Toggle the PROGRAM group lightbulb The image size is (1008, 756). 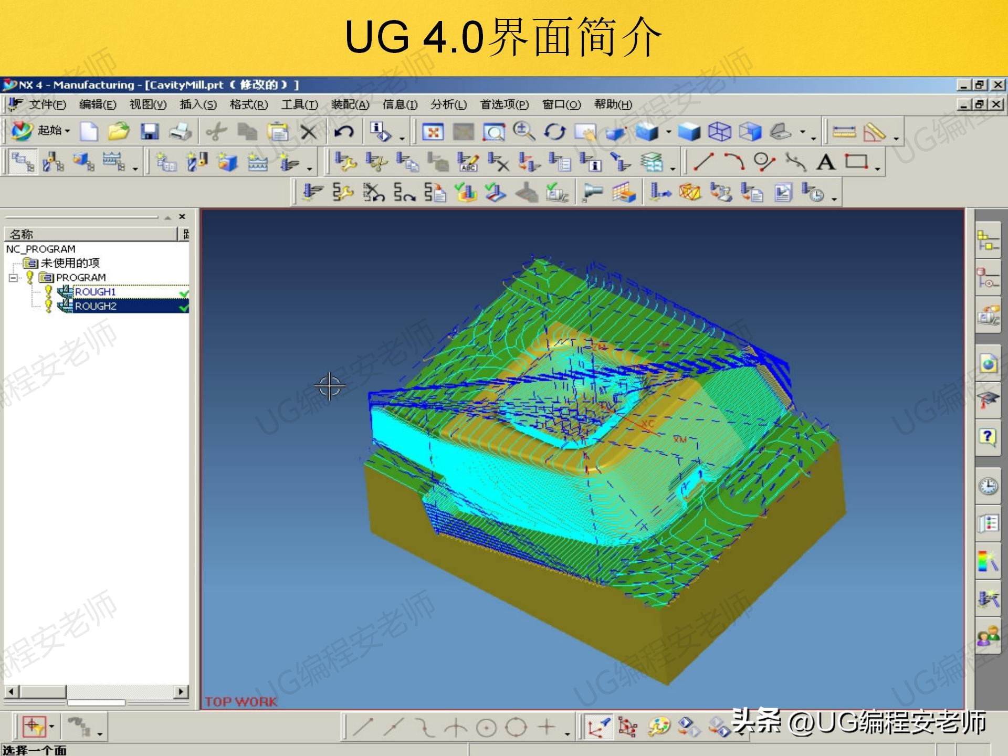point(30,277)
